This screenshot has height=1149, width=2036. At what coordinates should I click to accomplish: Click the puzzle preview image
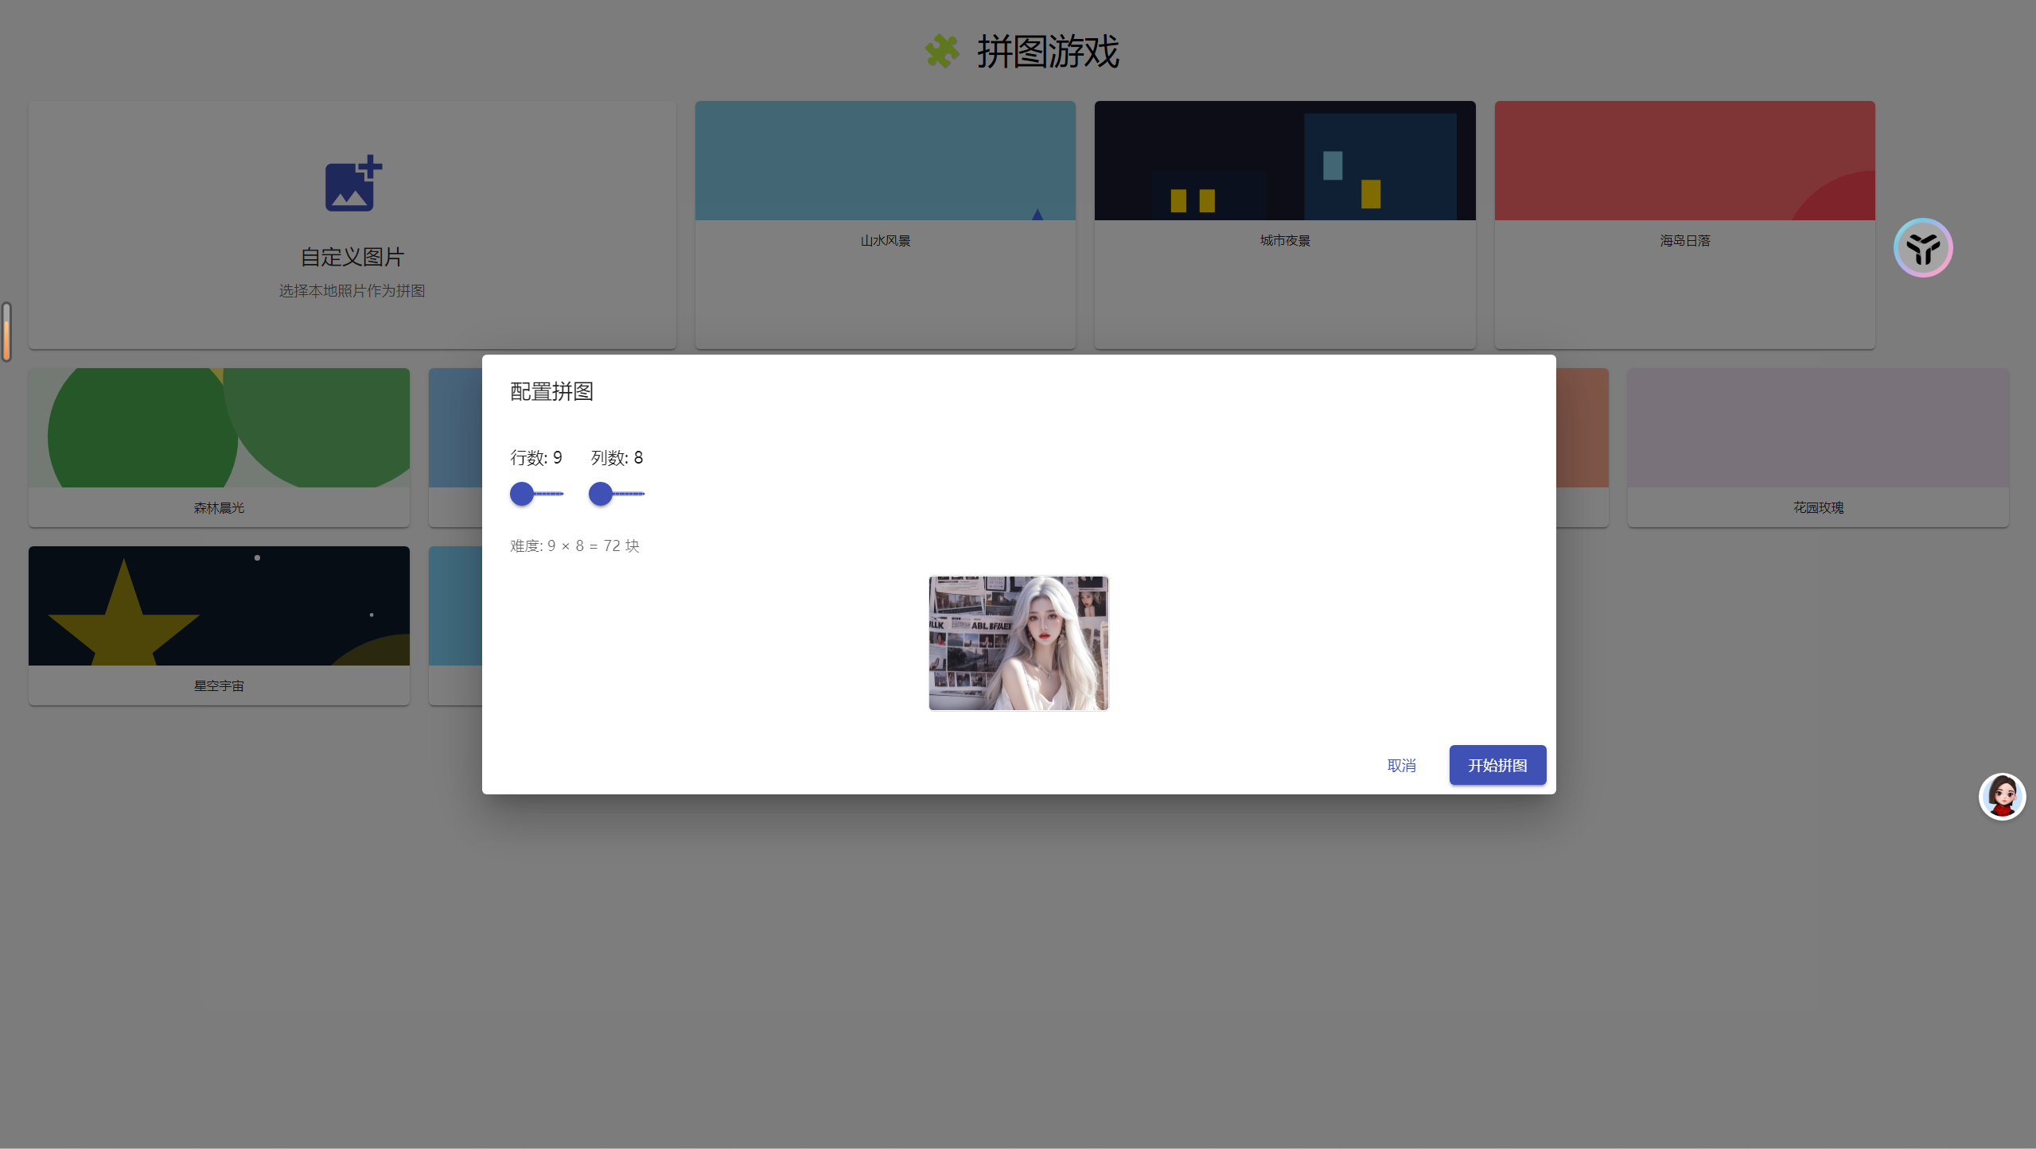coord(1018,642)
